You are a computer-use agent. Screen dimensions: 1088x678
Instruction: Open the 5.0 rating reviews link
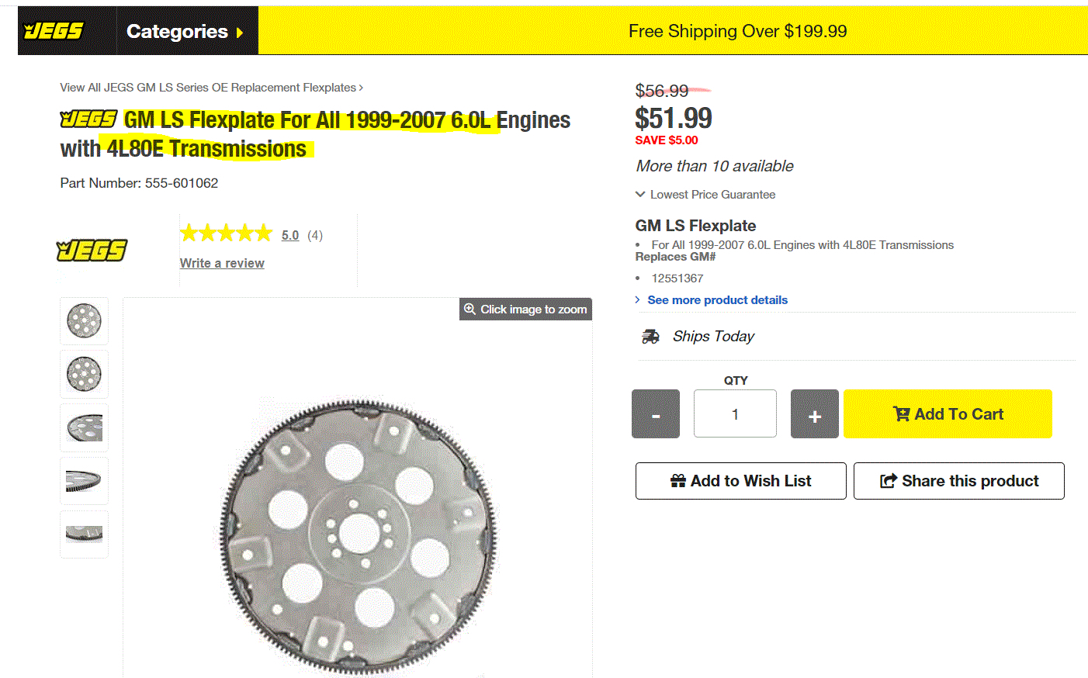click(x=290, y=235)
